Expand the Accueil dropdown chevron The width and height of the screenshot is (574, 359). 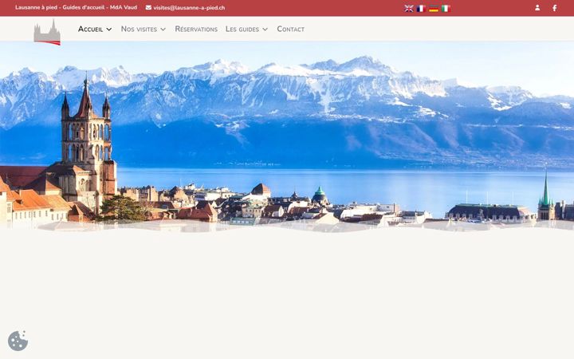pos(108,30)
